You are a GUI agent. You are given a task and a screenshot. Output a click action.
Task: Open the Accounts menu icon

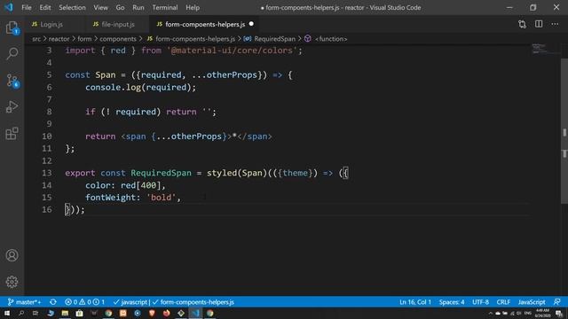click(x=12, y=255)
